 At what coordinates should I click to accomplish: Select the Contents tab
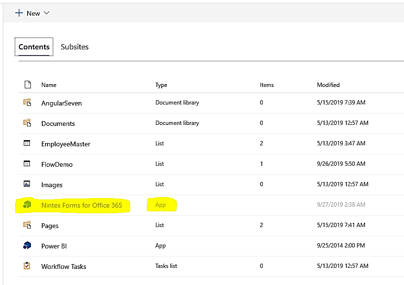(34, 47)
